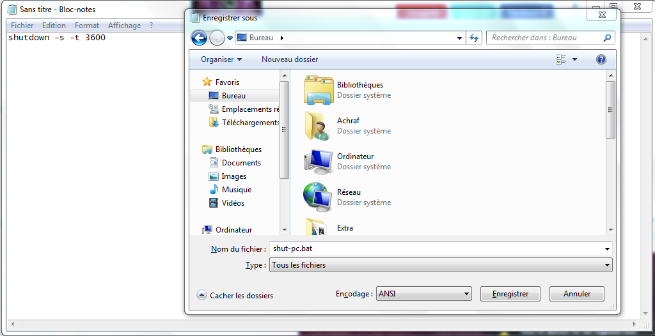
Task: Click the refresh icon beside address bar
Action: tap(474, 38)
